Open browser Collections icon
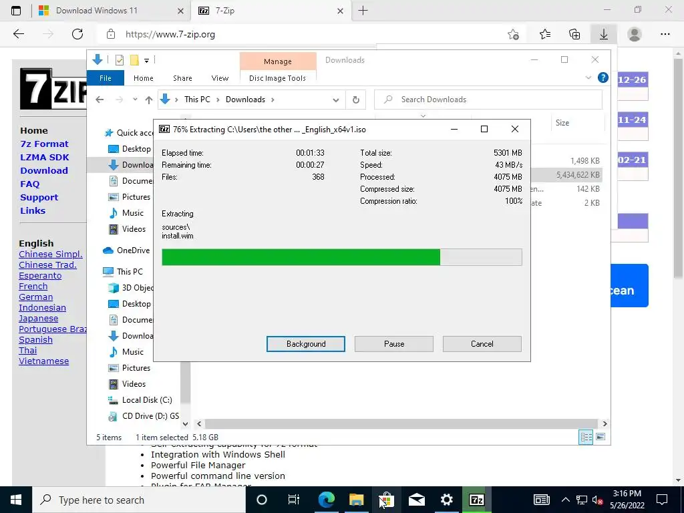Image resolution: width=684 pixels, height=513 pixels. click(574, 34)
